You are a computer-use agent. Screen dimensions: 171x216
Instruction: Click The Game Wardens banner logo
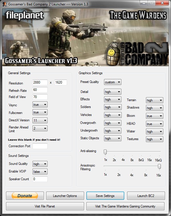click(138, 15)
